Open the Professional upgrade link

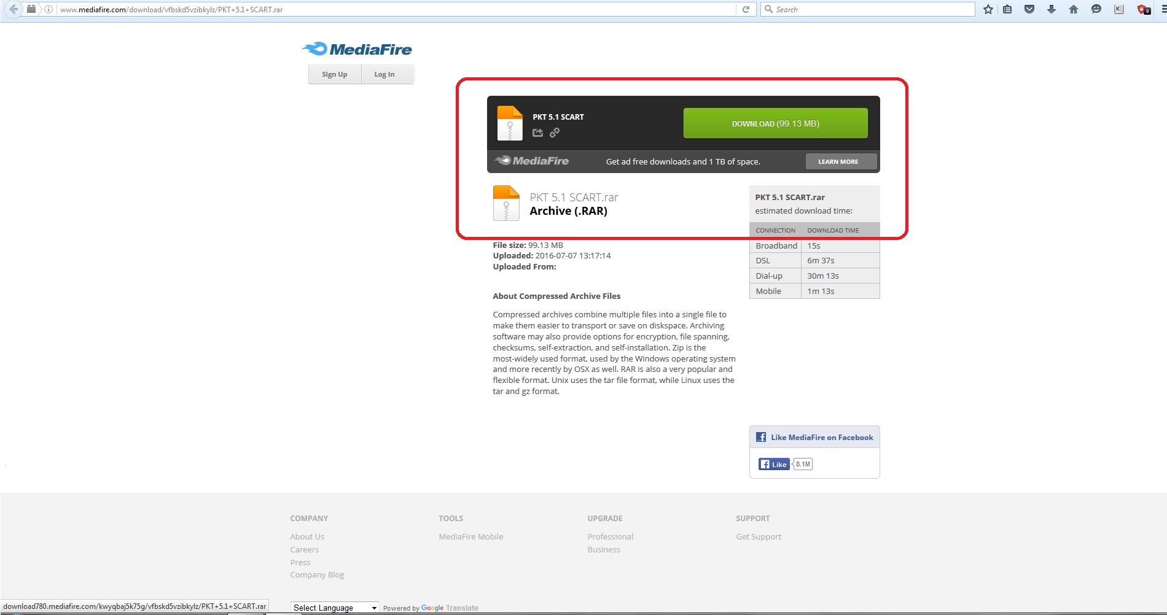pyautogui.click(x=611, y=536)
